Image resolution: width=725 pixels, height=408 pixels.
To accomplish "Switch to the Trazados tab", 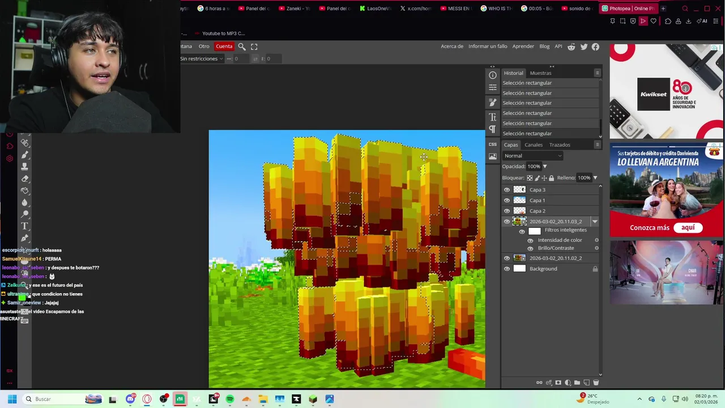I will click(560, 145).
